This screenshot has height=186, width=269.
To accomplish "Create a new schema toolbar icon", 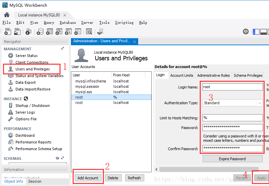I will 40,32.
